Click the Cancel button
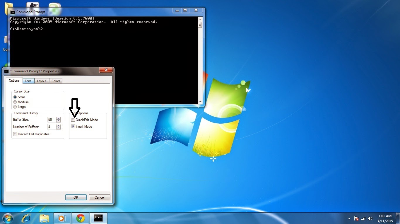The height and width of the screenshot is (224, 400). pos(100,197)
